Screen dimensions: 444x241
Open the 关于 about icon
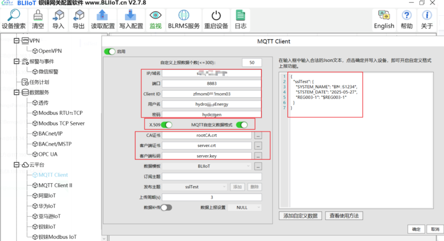[427, 20]
